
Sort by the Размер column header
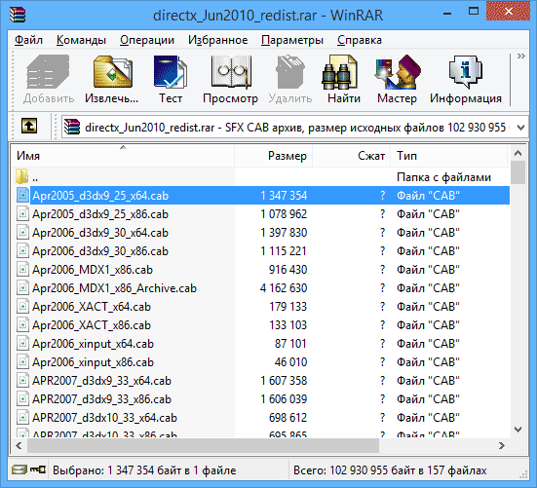point(273,156)
